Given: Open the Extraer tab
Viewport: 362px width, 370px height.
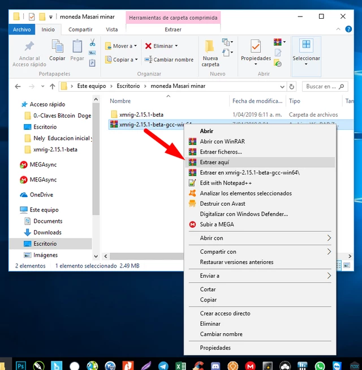Looking at the screenshot, I should (x=173, y=29).
